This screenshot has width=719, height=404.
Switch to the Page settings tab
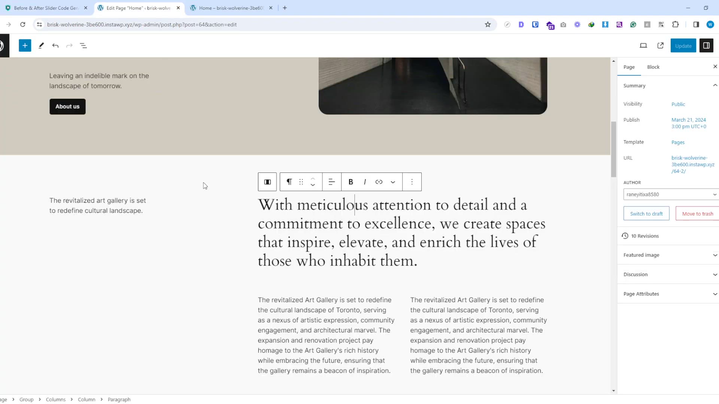[x=629, y=67]
